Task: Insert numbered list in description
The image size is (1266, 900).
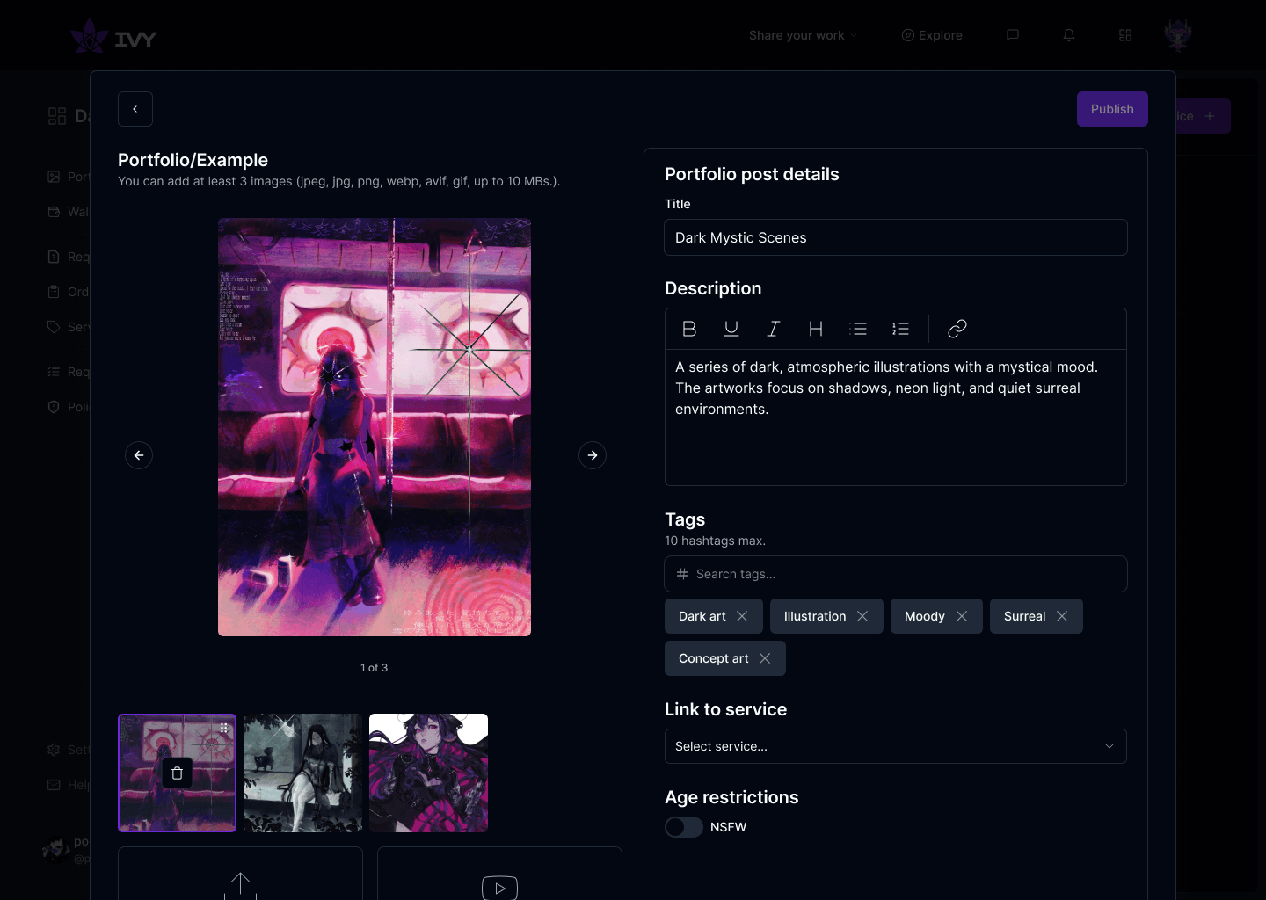Action: [x=900, y=329]
